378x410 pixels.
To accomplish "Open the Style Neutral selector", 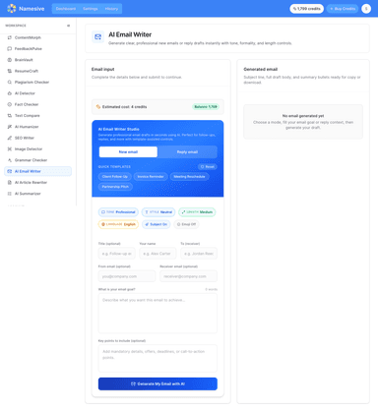I will click(x=158, y=212).
